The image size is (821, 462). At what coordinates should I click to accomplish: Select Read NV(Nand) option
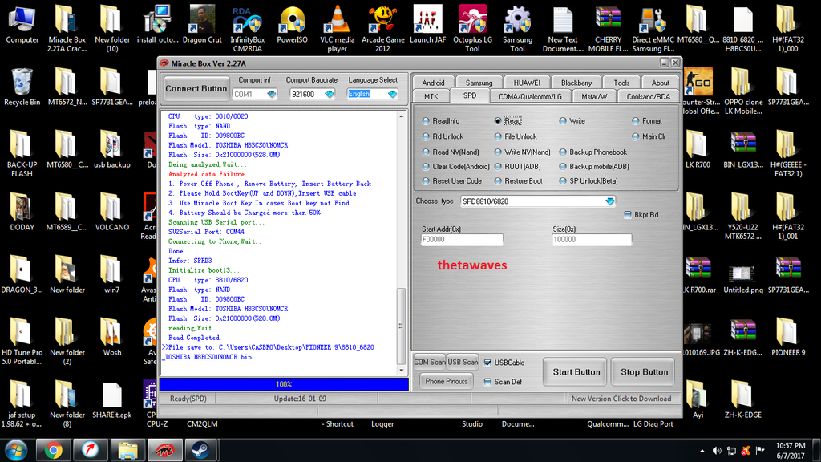[451, 152]
